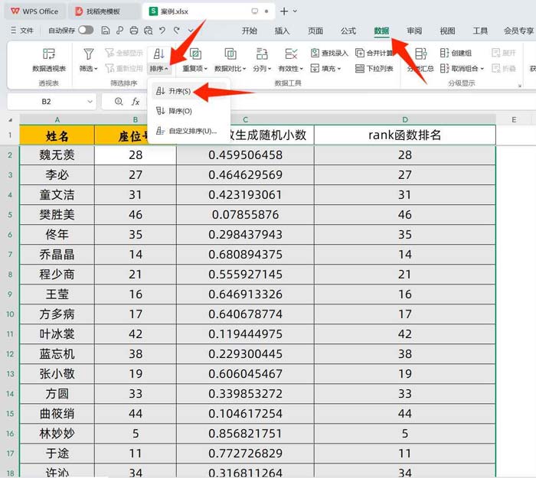Viewport: 536px width, 478px height.
Task: Expand the Filter (筛选) dropdown arrow
Action: click(x=96, y=69)
